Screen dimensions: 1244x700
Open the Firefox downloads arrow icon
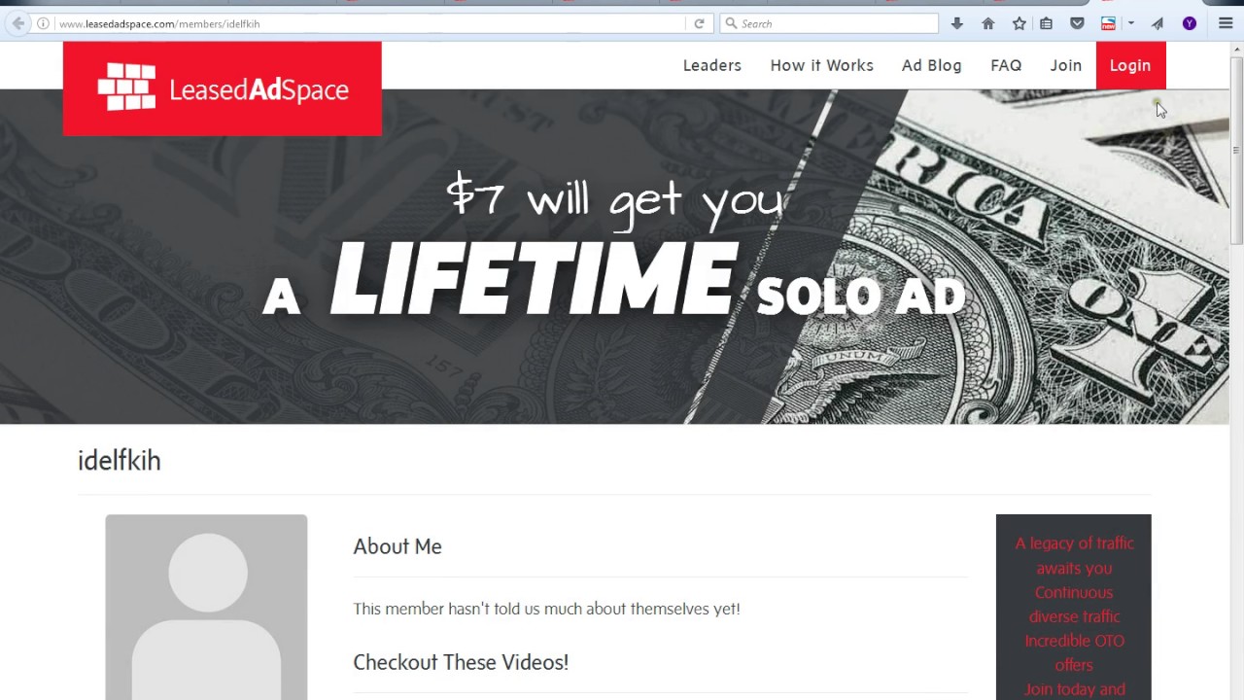pos(957,23)
